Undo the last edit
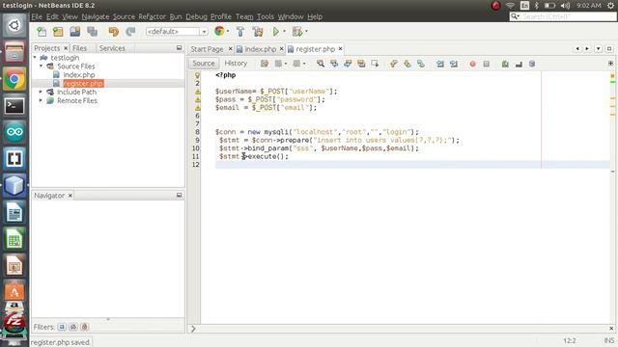The image size is (618, 347). (114, 32)
